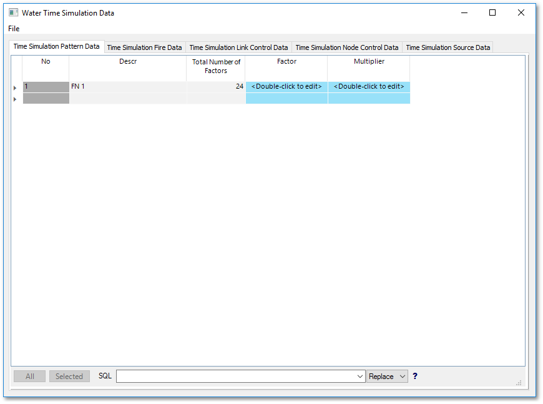Click the Factor column header
The width and height of the screenshot is (543, 404).
(x=286, y=68)
